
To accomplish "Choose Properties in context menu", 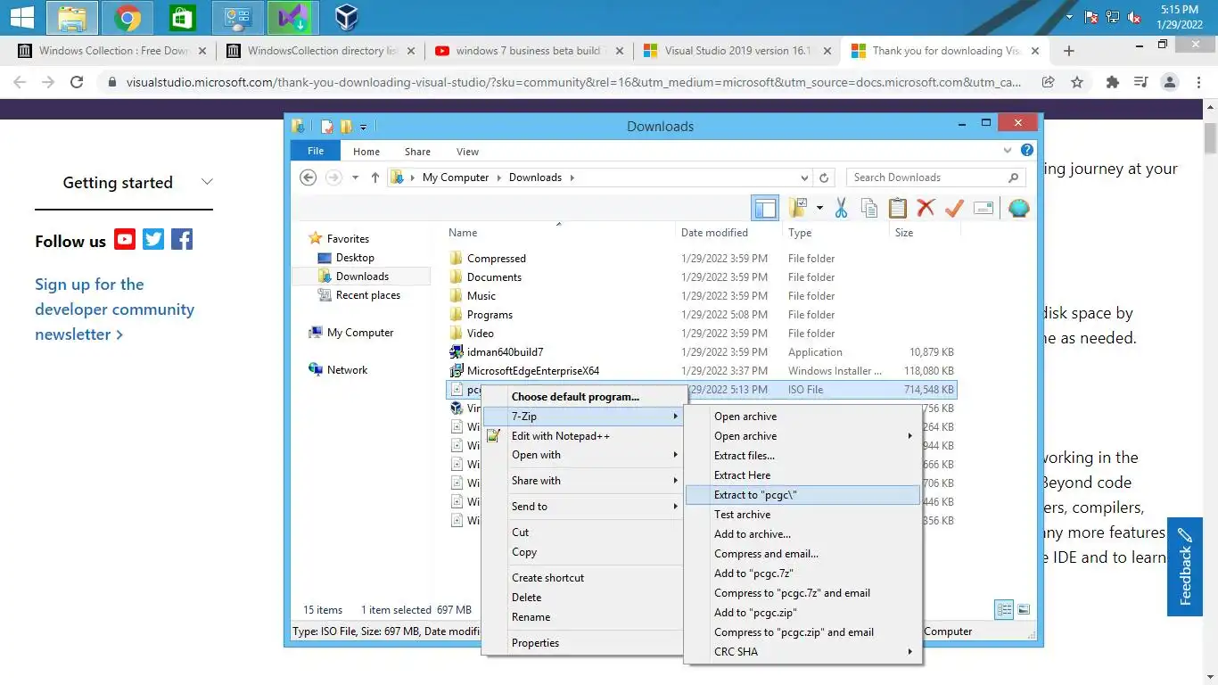I will (x=583, y=643).
